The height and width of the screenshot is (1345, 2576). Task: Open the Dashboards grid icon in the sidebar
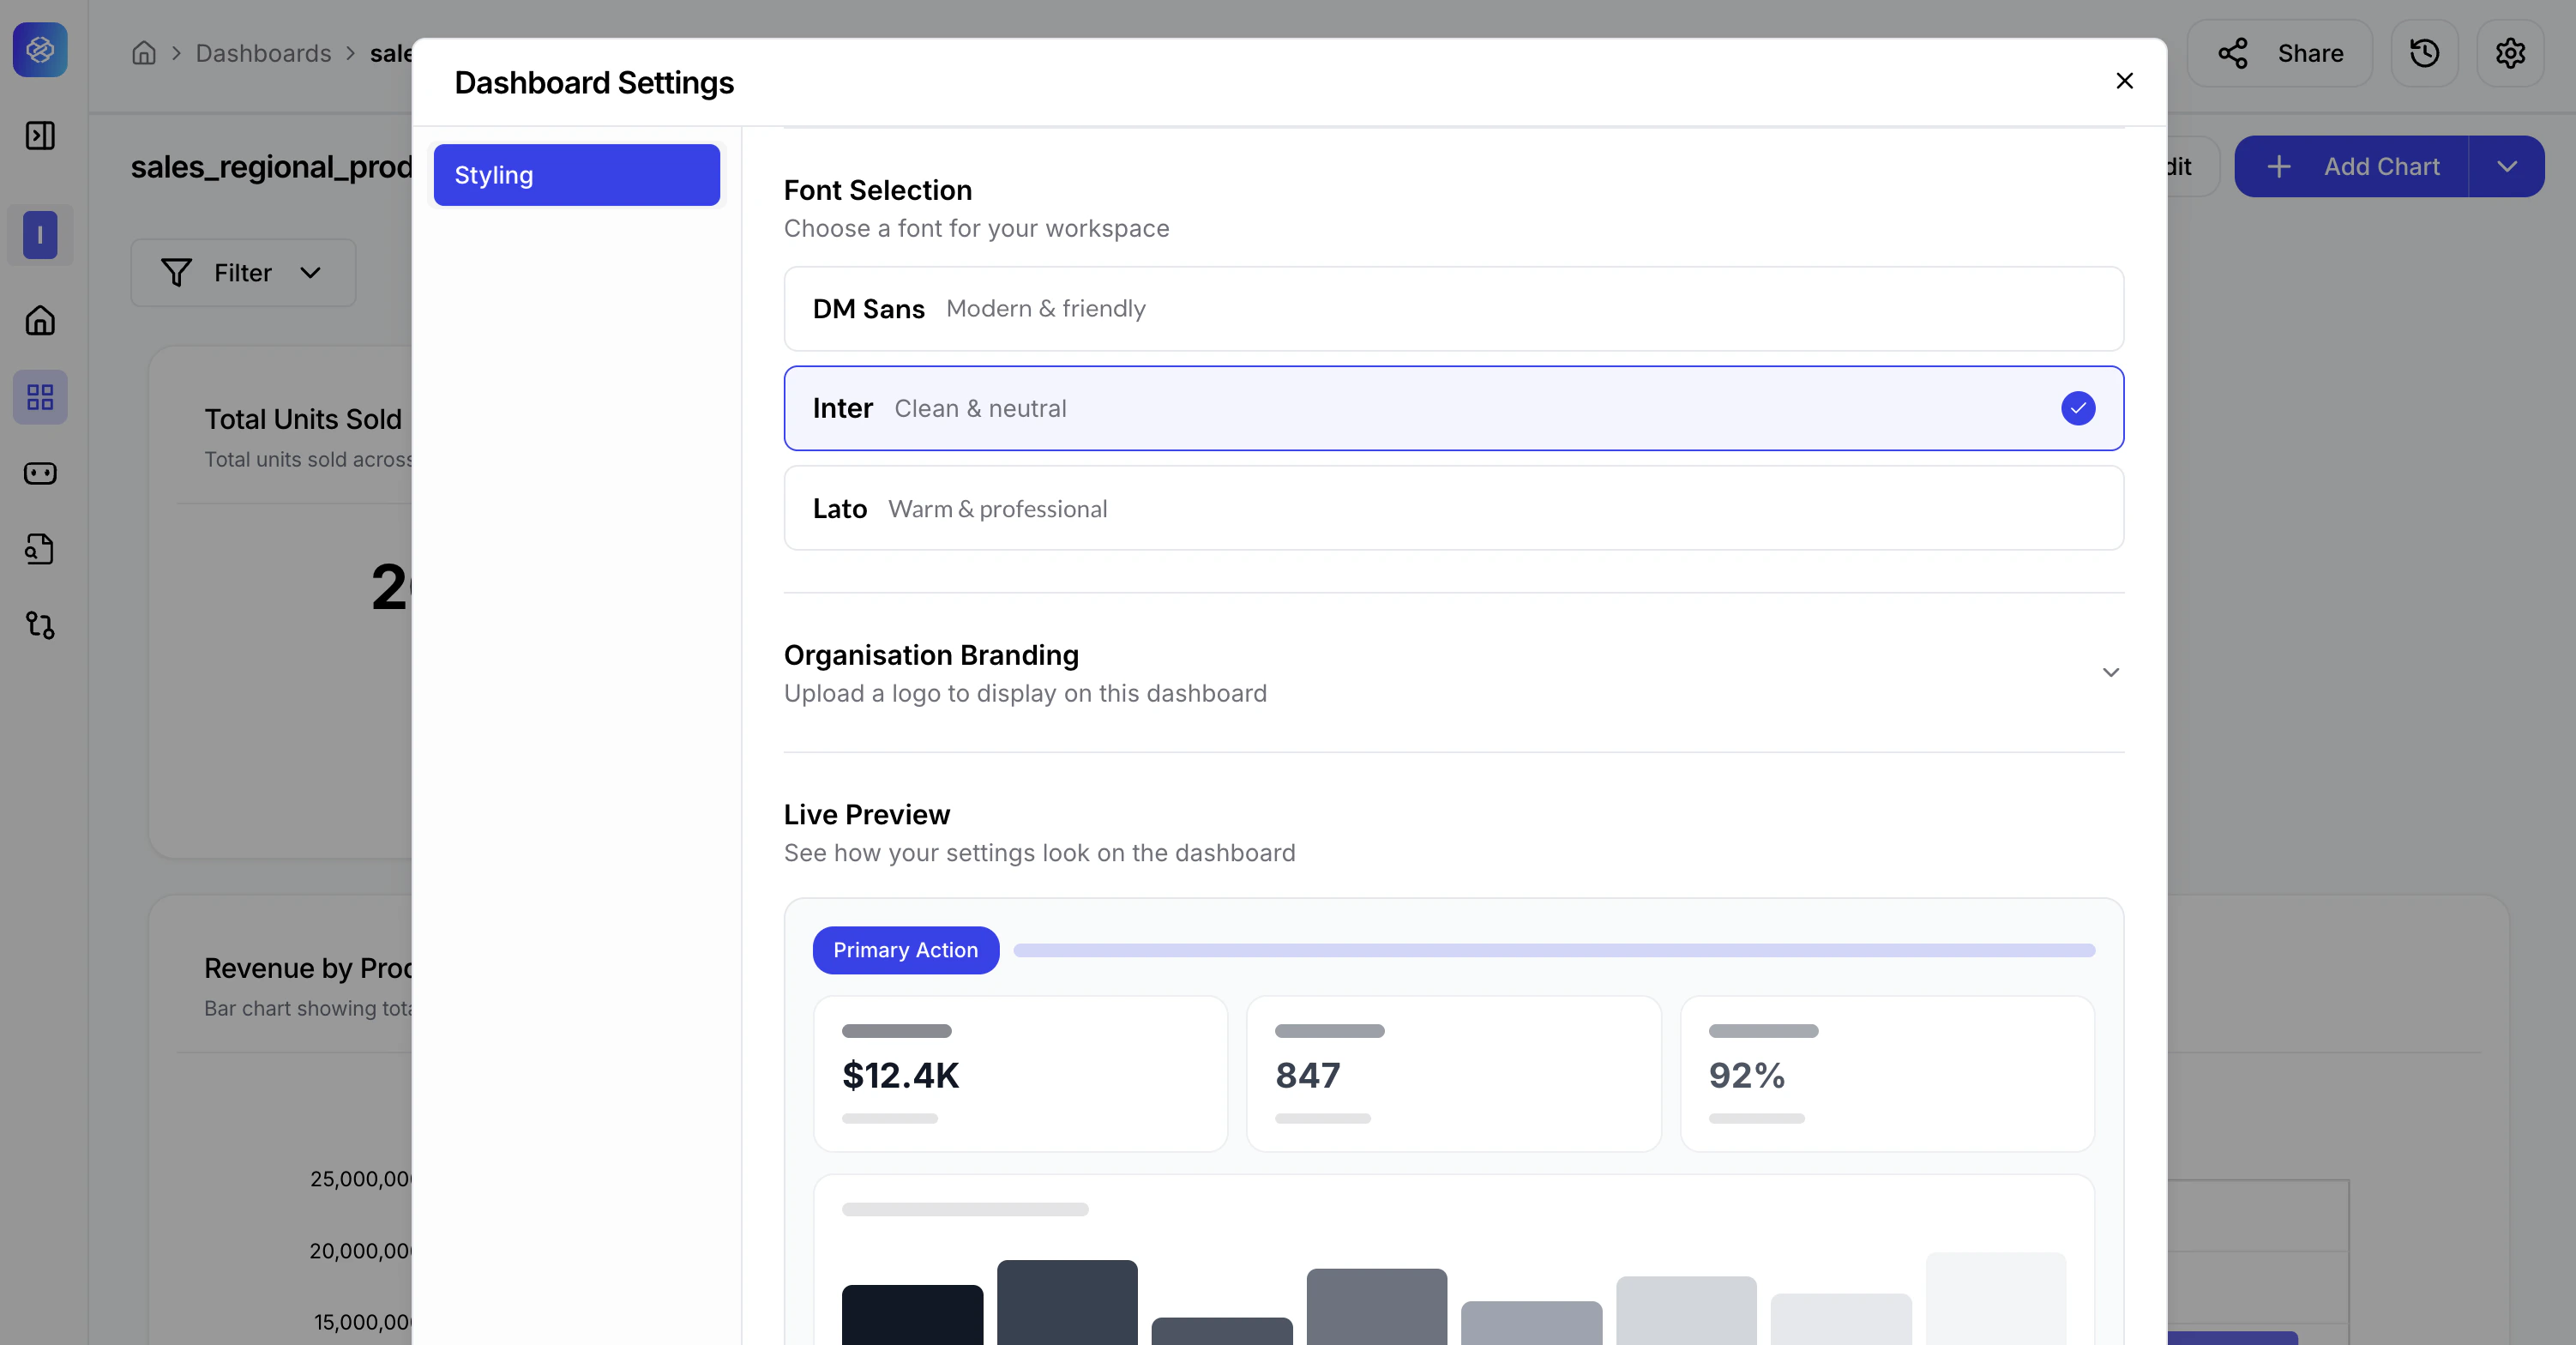point(40,397)
